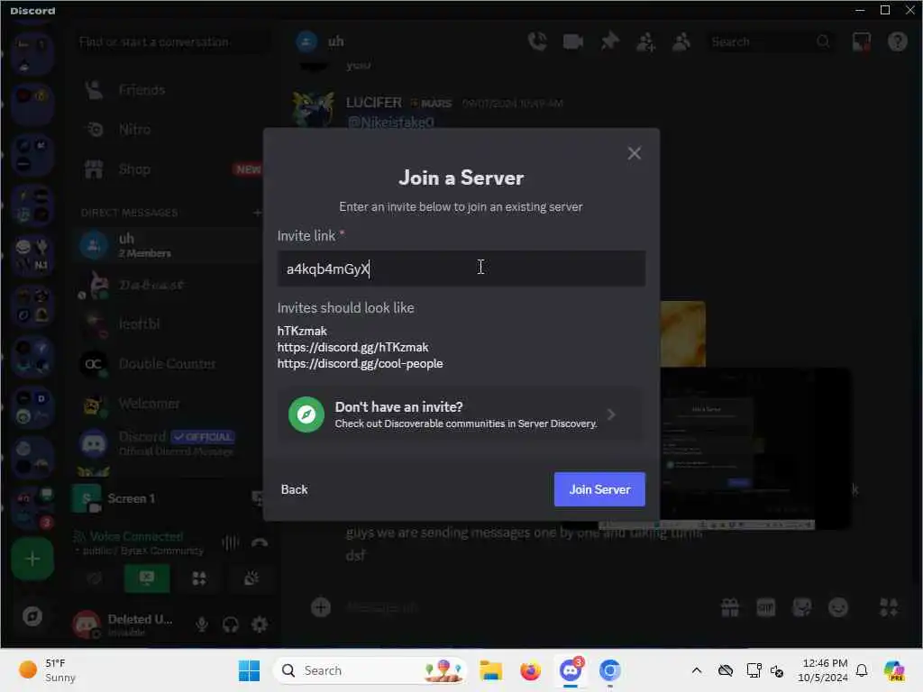Screen dimensions: 923x692
Task: Show hidden system tray icons
Action: click(697, 670)
